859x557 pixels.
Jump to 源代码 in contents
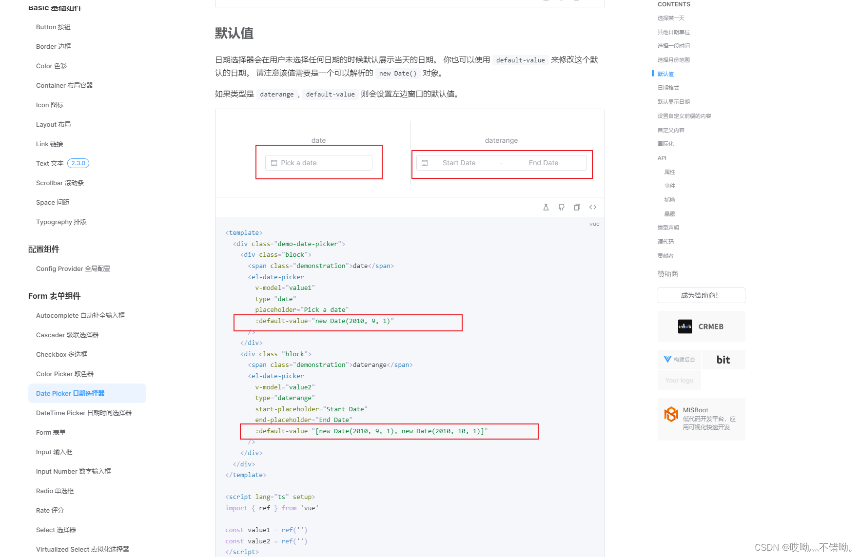665,242
